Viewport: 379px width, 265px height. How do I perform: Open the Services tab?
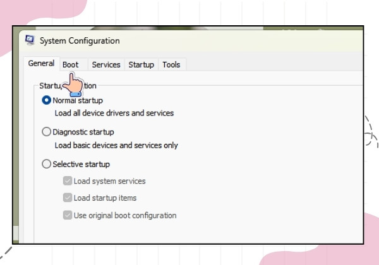[x=106, y=65]
